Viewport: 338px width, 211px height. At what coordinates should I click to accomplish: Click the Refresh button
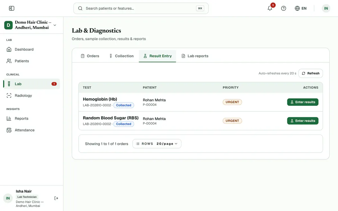pos(311,73)
